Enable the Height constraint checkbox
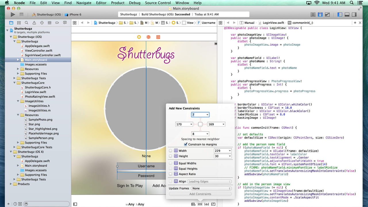 click(x=170, y=156)
